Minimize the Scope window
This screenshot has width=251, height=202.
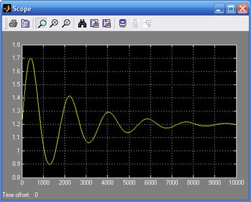click(219, 8)
